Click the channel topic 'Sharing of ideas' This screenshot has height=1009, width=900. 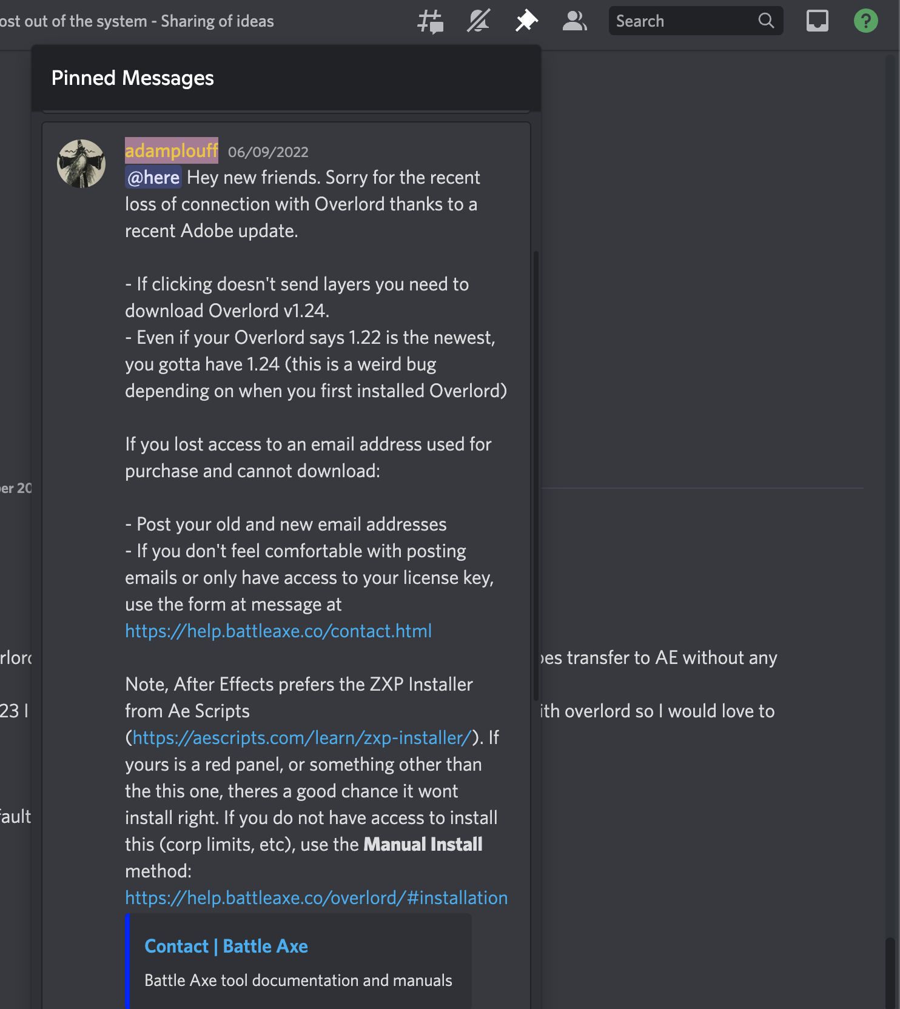pyautogui.click(x=217, y=20)
